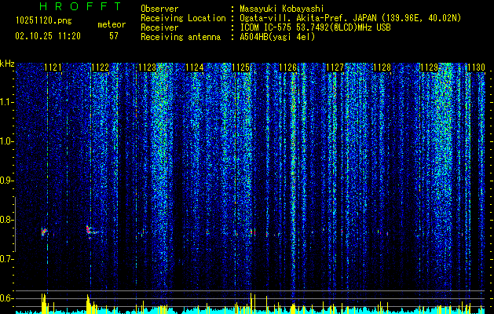
Task: Click the kHz axis unit label
Action: [7, 64]
